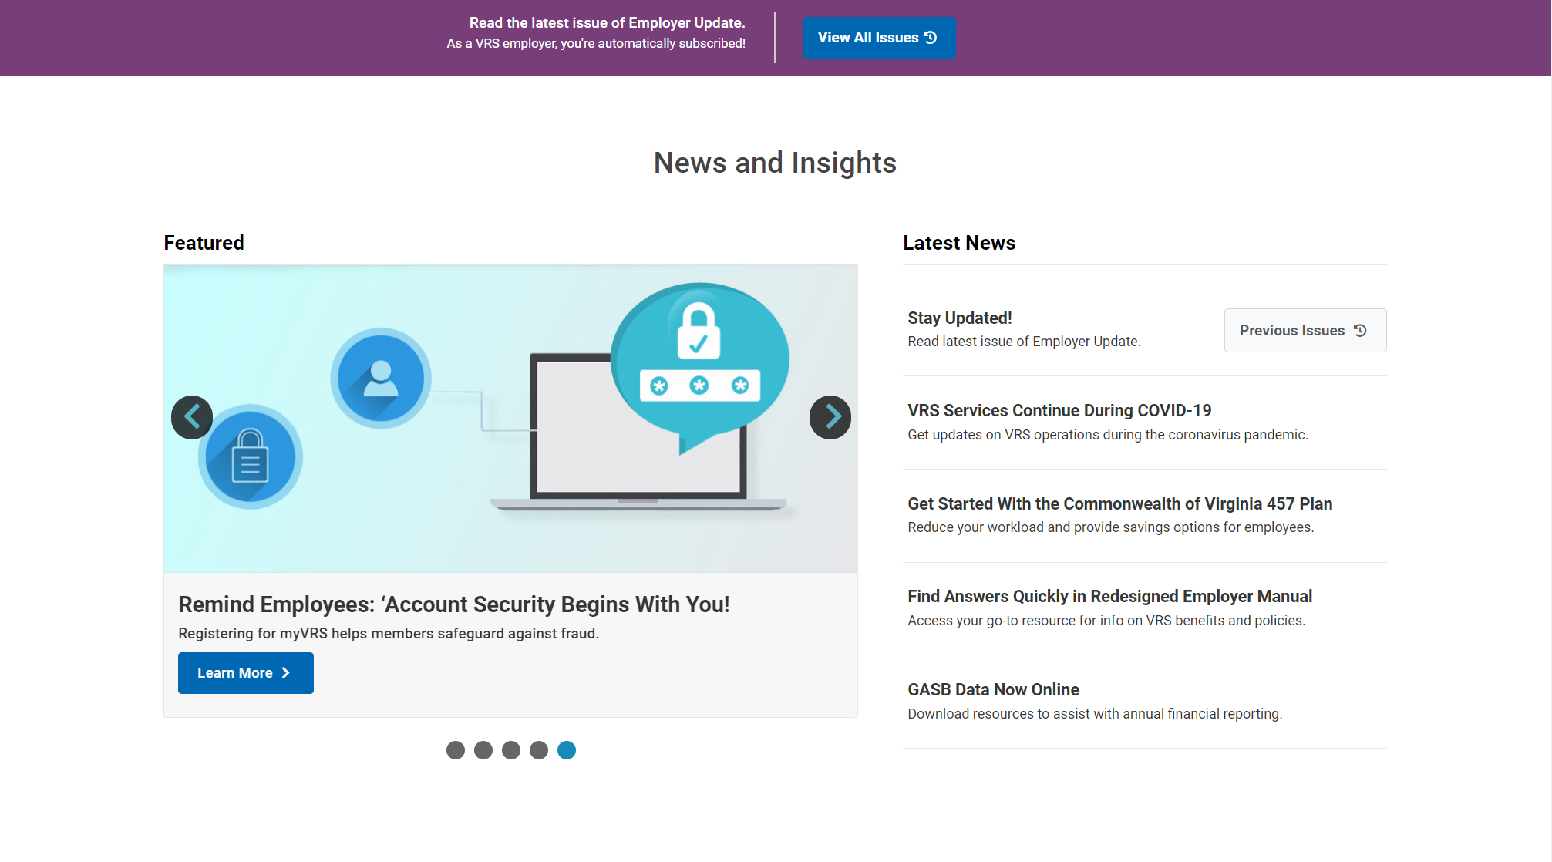
Task: Click history icon in Previous Issues button
Action: [x=1360, y=330]
